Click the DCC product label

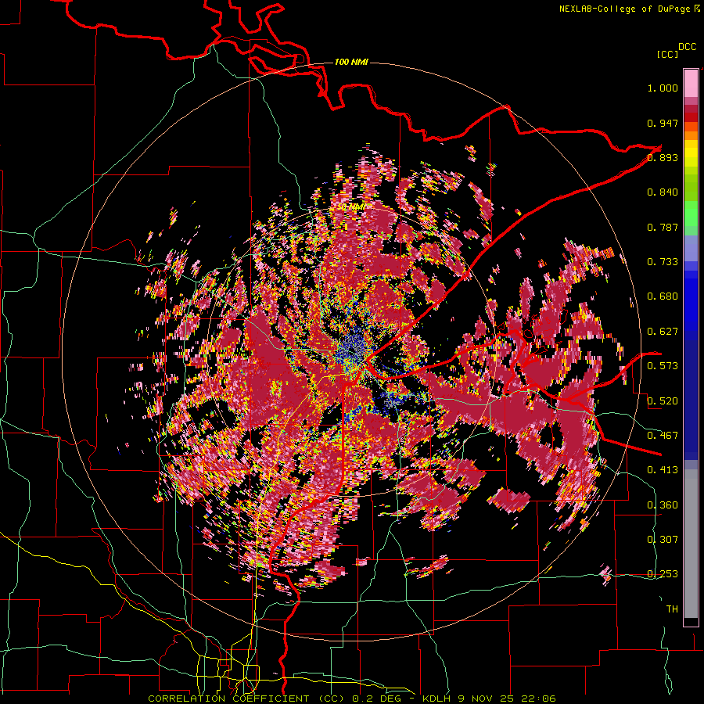pos(687,47)
